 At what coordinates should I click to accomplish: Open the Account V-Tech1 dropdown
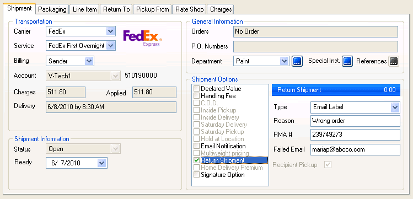pos(115,76)
